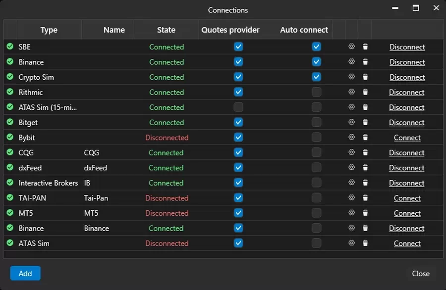Click the Add button
The width and height of the screenshot is (446, 290).
coord(25,273)
